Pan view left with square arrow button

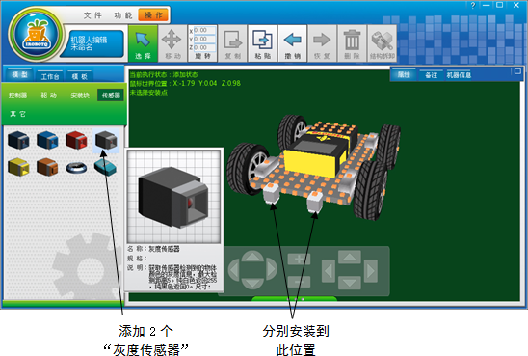coord(329,271)
